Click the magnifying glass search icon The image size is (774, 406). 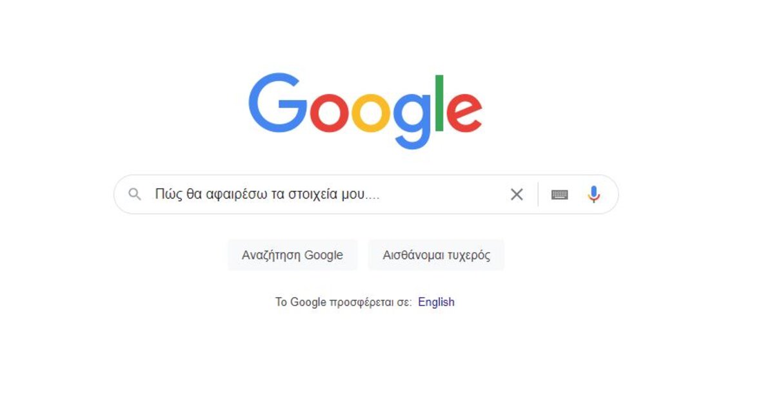point(134,194)
